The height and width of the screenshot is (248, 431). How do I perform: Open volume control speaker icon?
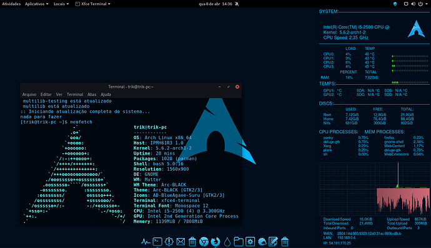click(x=413, y=4)
